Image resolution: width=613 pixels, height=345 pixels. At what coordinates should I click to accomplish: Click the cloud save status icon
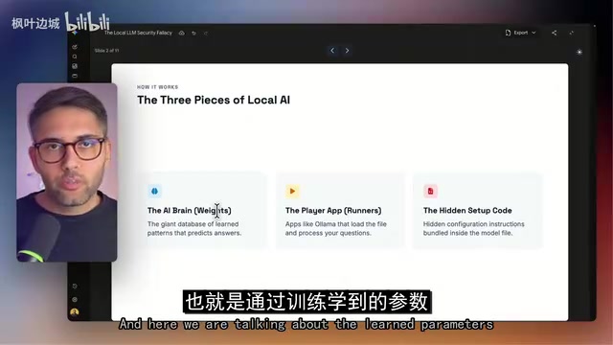pyautogui.click(x=182, y=33)
